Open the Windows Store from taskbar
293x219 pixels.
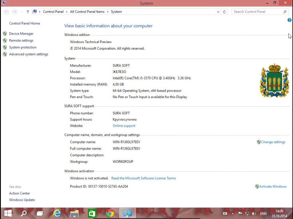(x=92, y=213)
